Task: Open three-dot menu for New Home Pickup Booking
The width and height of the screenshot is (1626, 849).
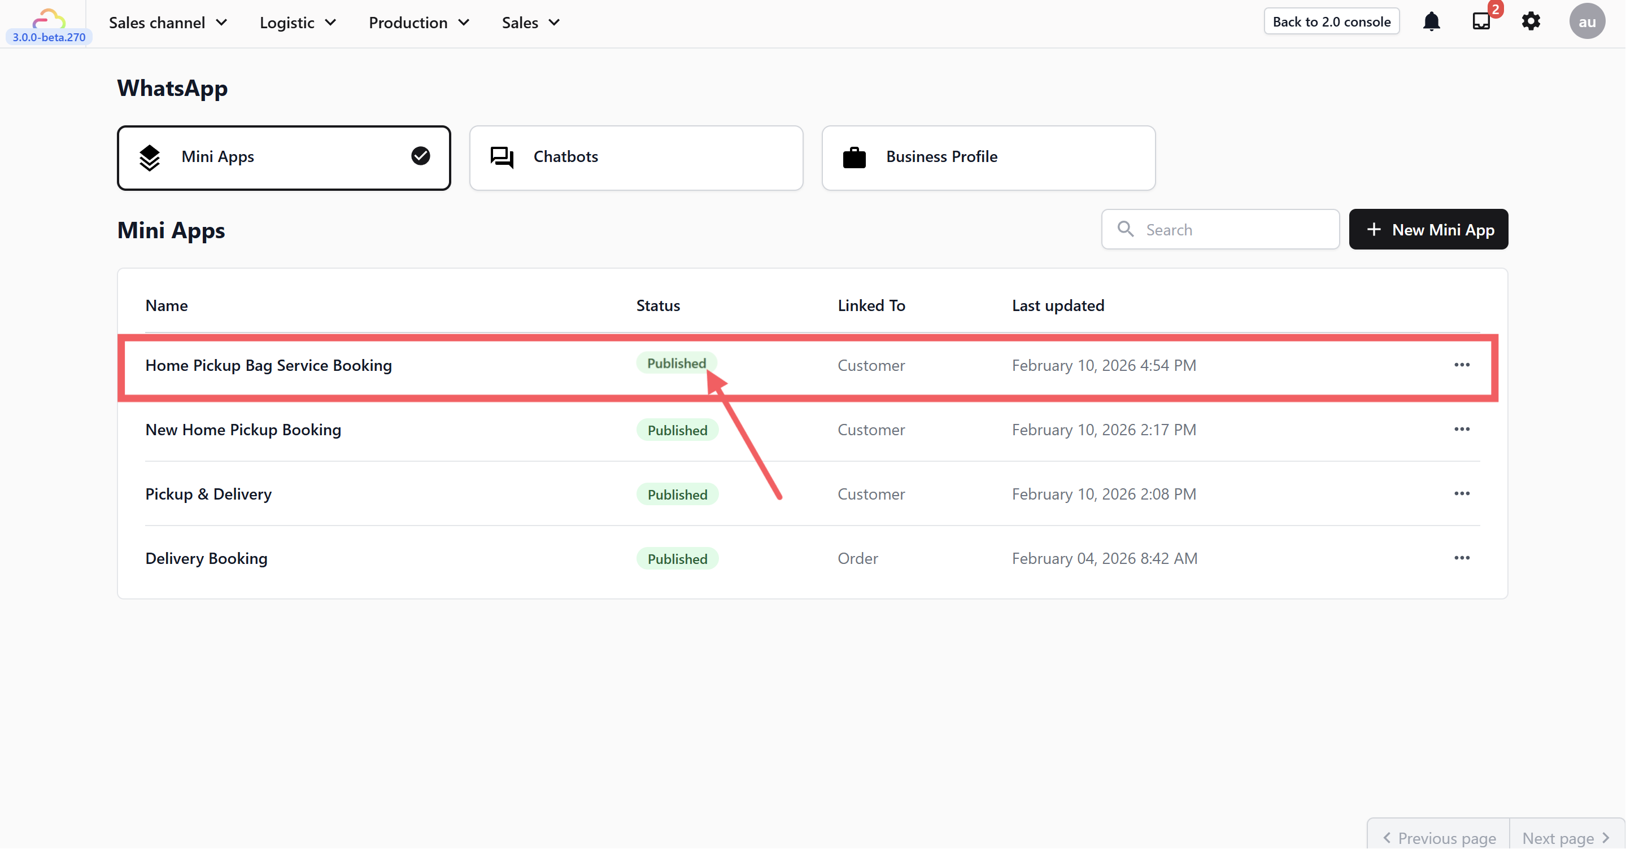Action: [x=1461, y=430]
